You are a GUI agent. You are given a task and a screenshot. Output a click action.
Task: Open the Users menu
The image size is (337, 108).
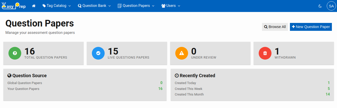pos(171,6)
